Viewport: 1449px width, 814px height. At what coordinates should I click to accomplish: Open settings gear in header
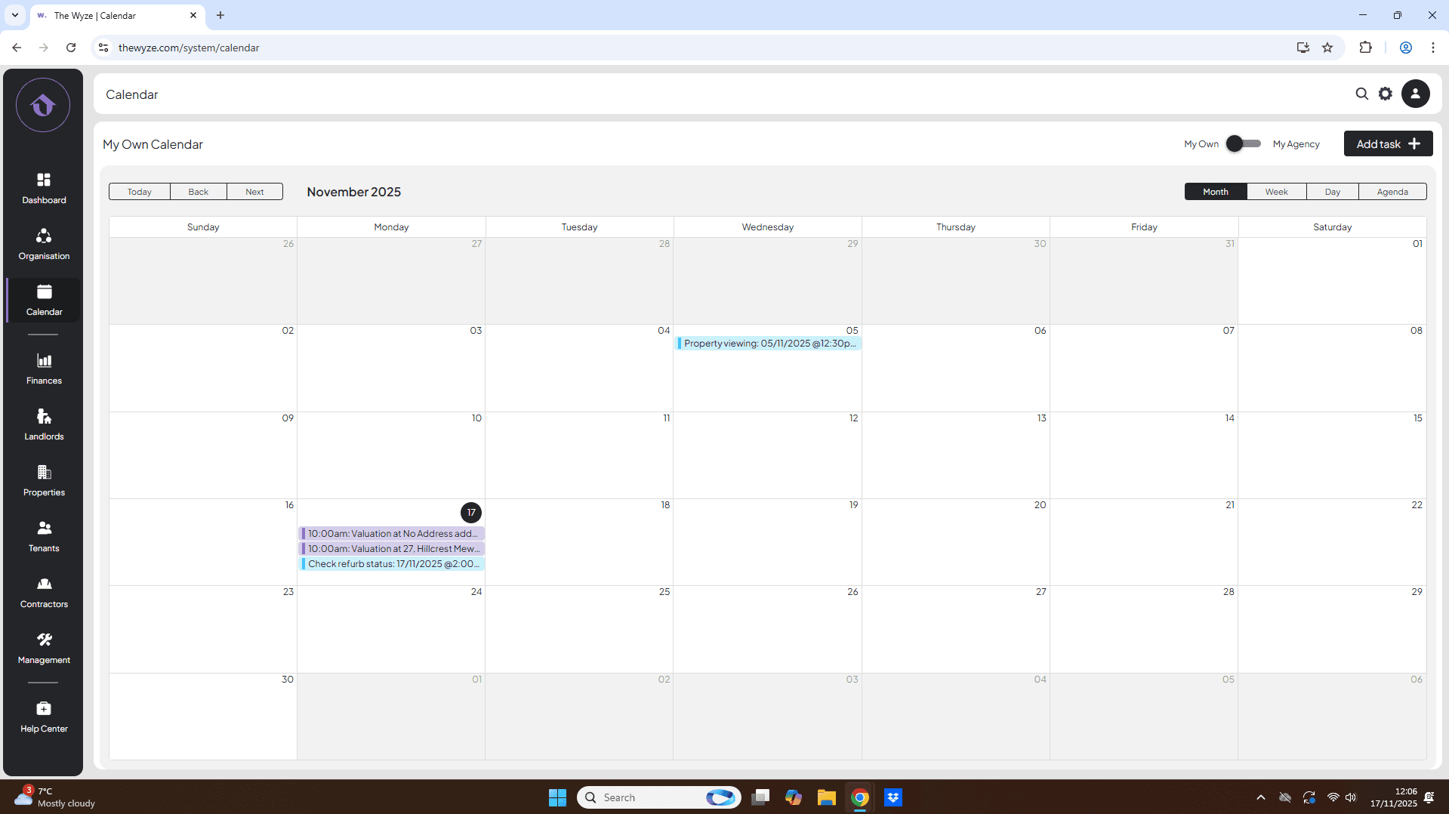click(x=1386, y=94)
